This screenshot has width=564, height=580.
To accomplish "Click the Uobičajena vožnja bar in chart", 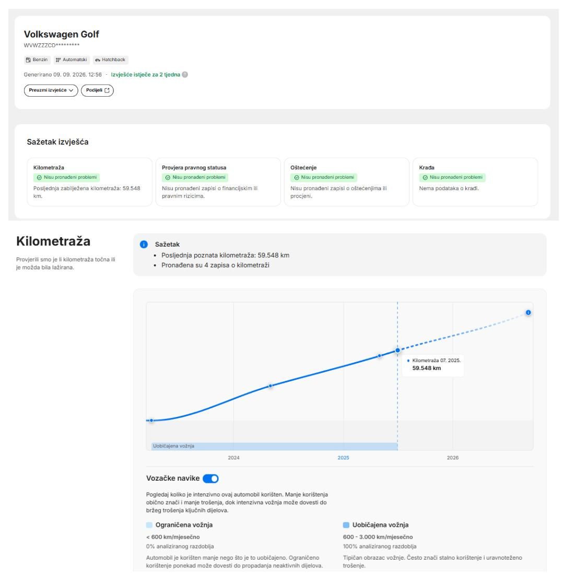I will coord(275,446).
